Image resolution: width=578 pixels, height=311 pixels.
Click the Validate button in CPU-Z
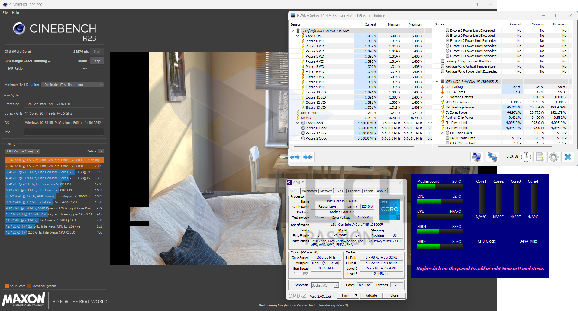(371, 295)
